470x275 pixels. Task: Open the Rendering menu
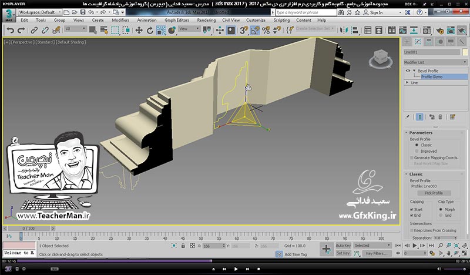(206, 20)
